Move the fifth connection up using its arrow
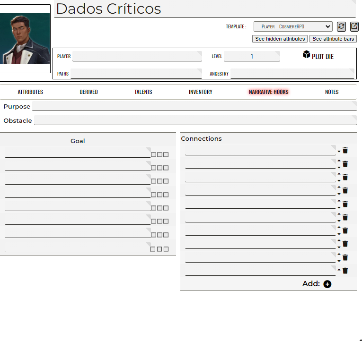Image resolution: width=362 pixels, height=341 pixels. click(x=339, y=201)
